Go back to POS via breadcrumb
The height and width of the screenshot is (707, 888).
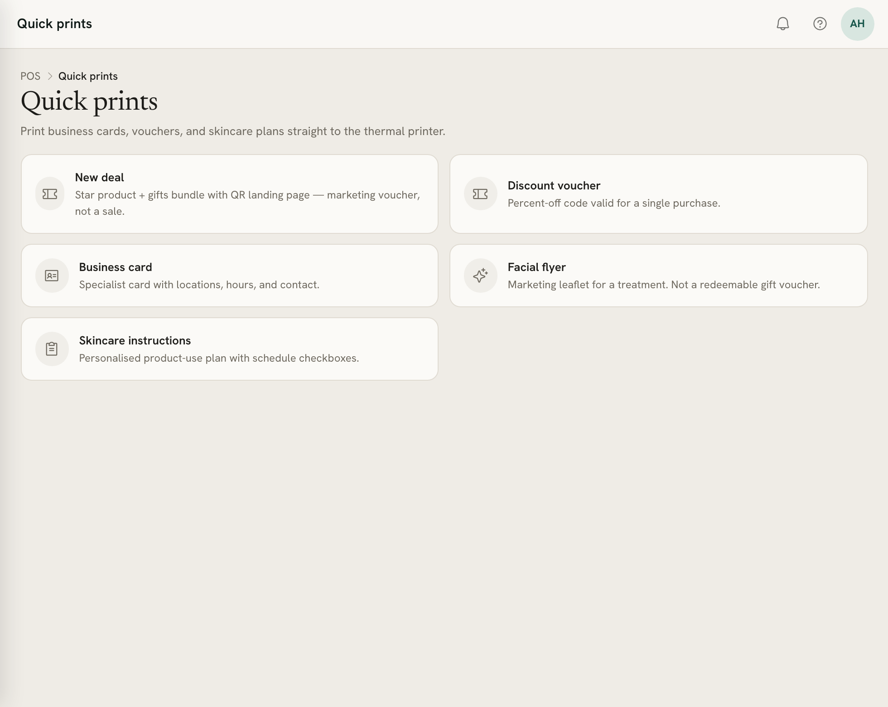tap(30, 76)
